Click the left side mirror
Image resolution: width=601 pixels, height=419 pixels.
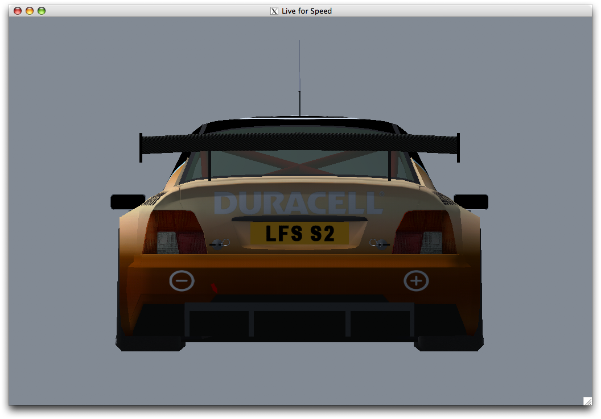pyautogui.click(x=128, y=202)
